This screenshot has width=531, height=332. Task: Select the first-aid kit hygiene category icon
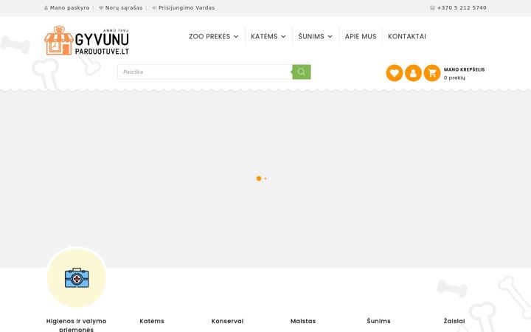point(77,278)
